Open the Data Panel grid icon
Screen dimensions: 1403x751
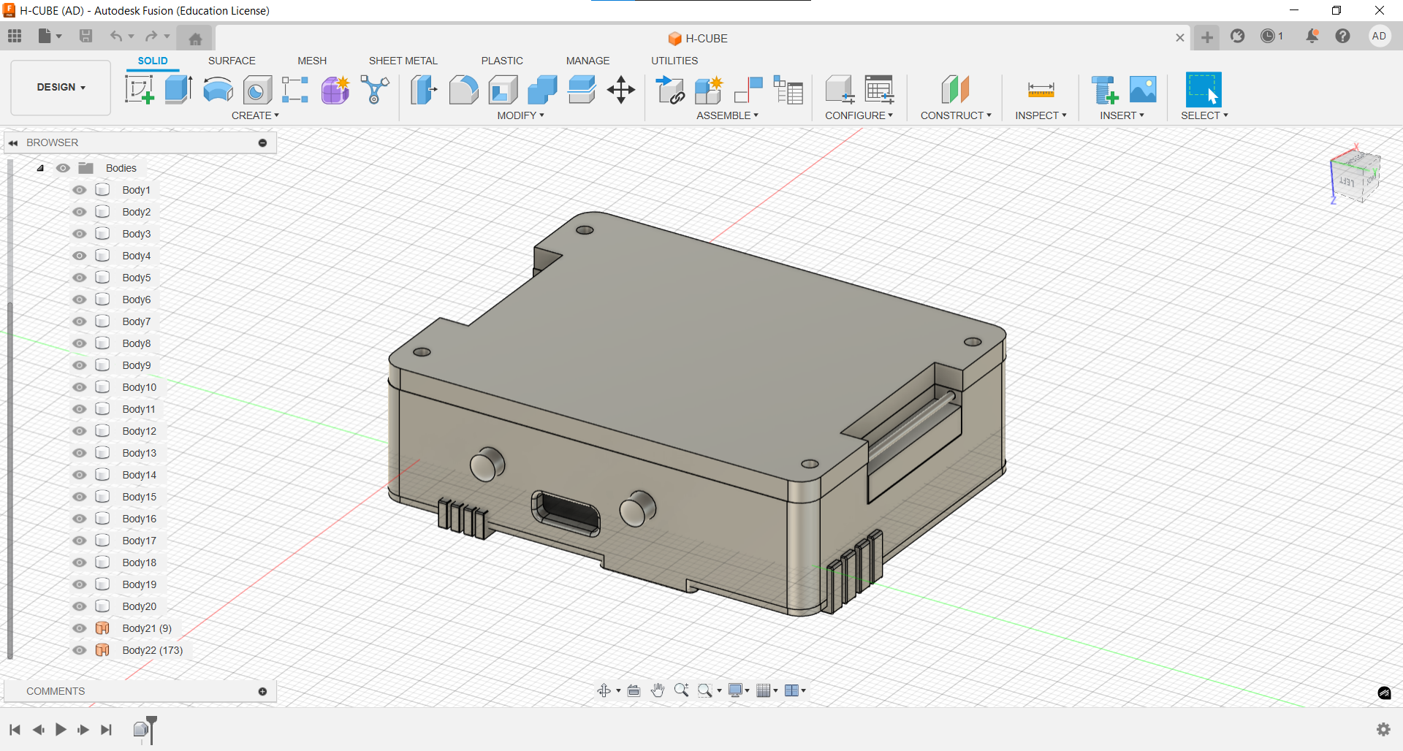point(15,36)
